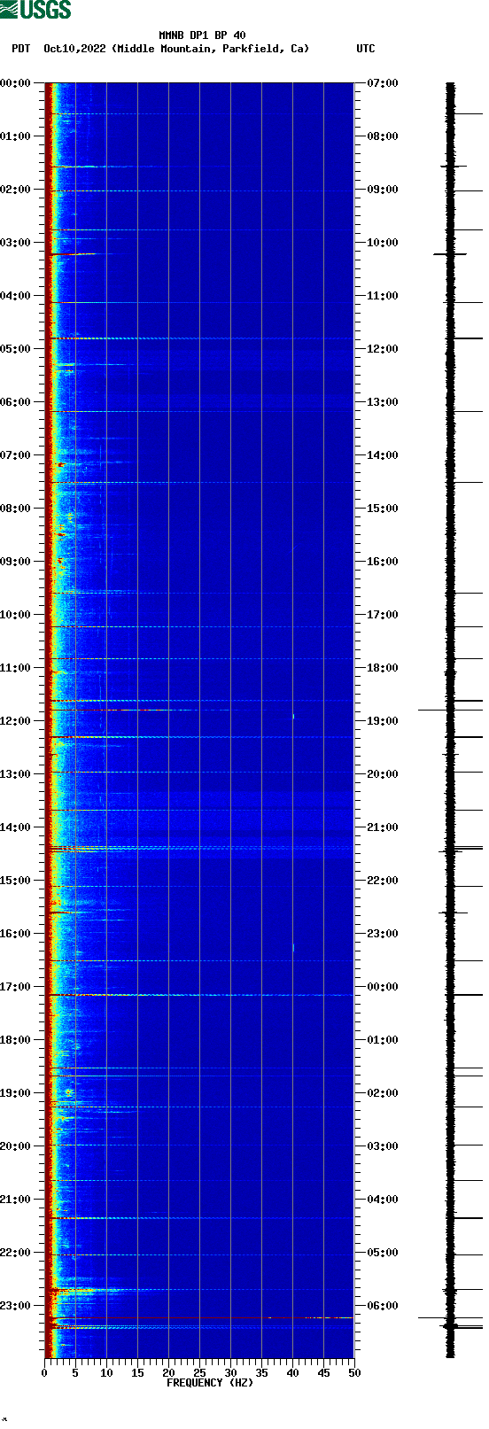Image resolution: width=489 pixels, height=1429 pixels.
Task: Click the 'PDT' timezone label
Action: (20, 49)
